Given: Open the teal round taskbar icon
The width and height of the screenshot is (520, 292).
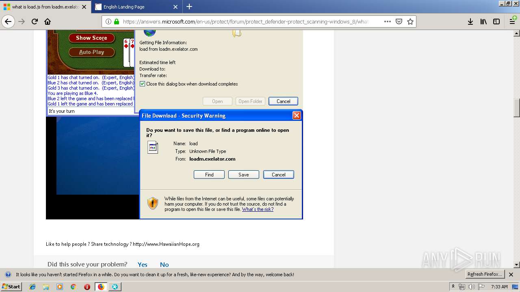Looking at the screenshot, I should coord(115,287).
